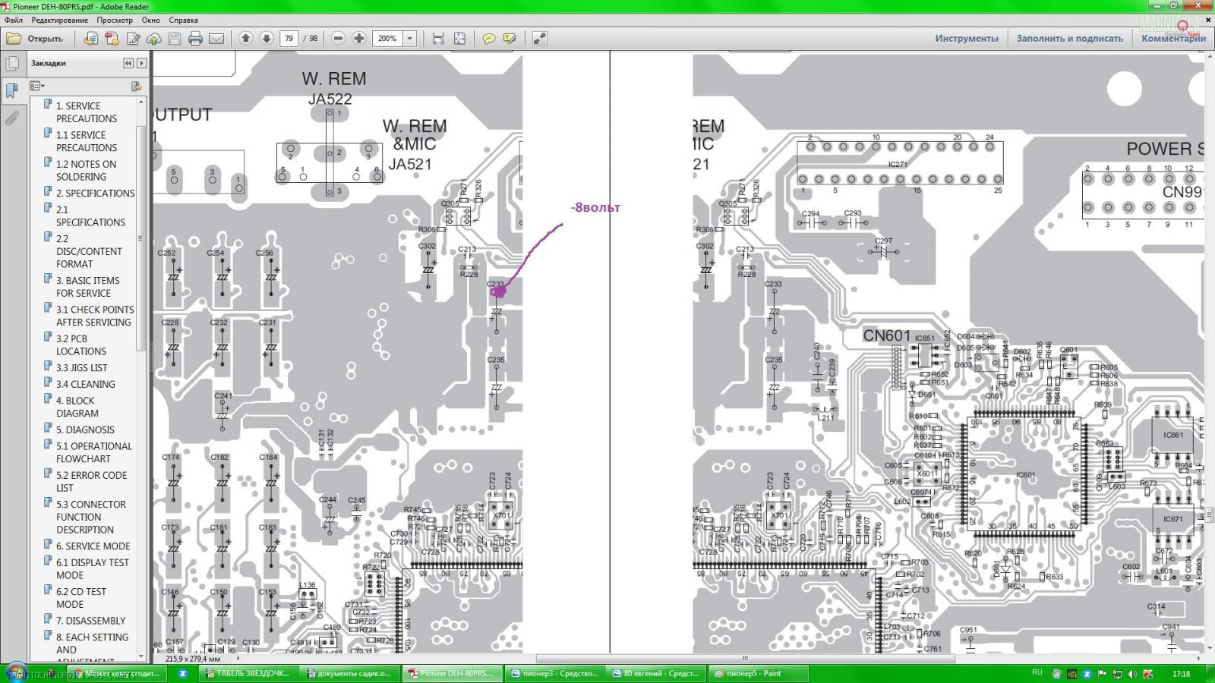The width and height of the screenshot is (1215, 683).
Task: Toggle the page thumbnails panel
Action: (x=12, y=64)
